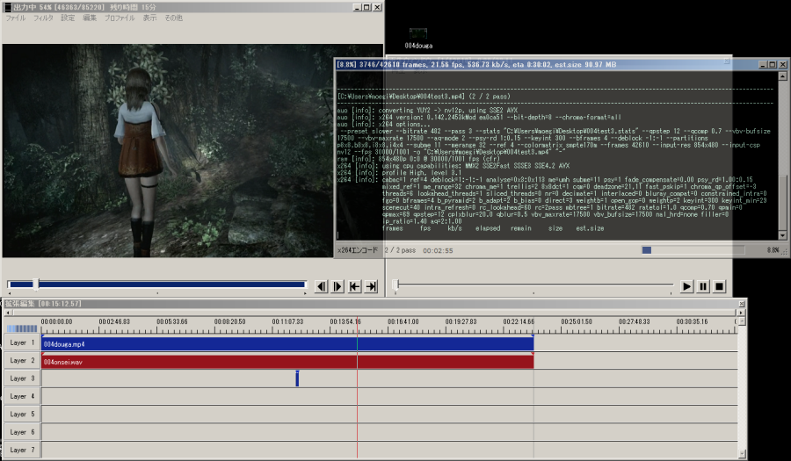Open the ファイル menu

[x=15, y=18]
